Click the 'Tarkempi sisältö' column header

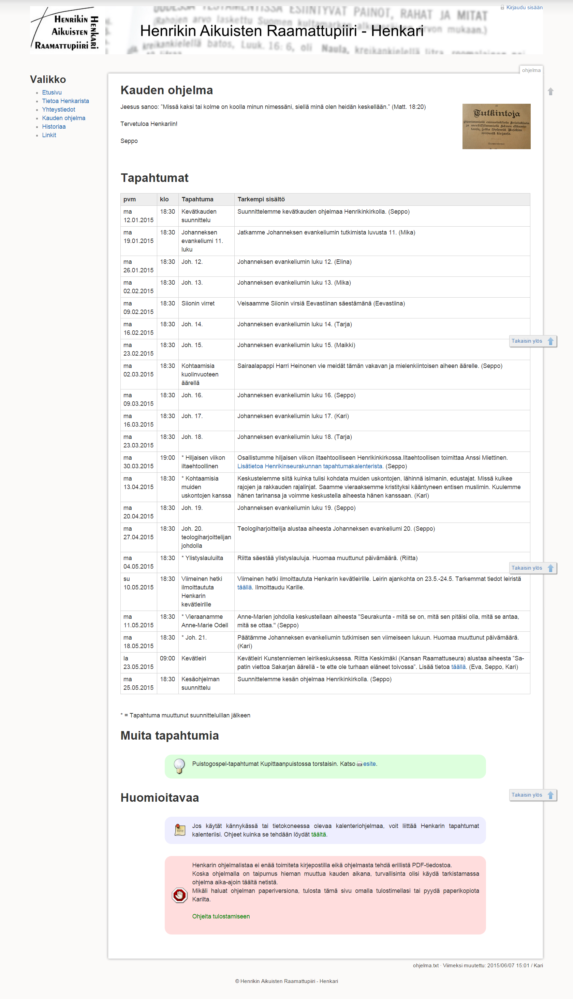pos(382,199)
